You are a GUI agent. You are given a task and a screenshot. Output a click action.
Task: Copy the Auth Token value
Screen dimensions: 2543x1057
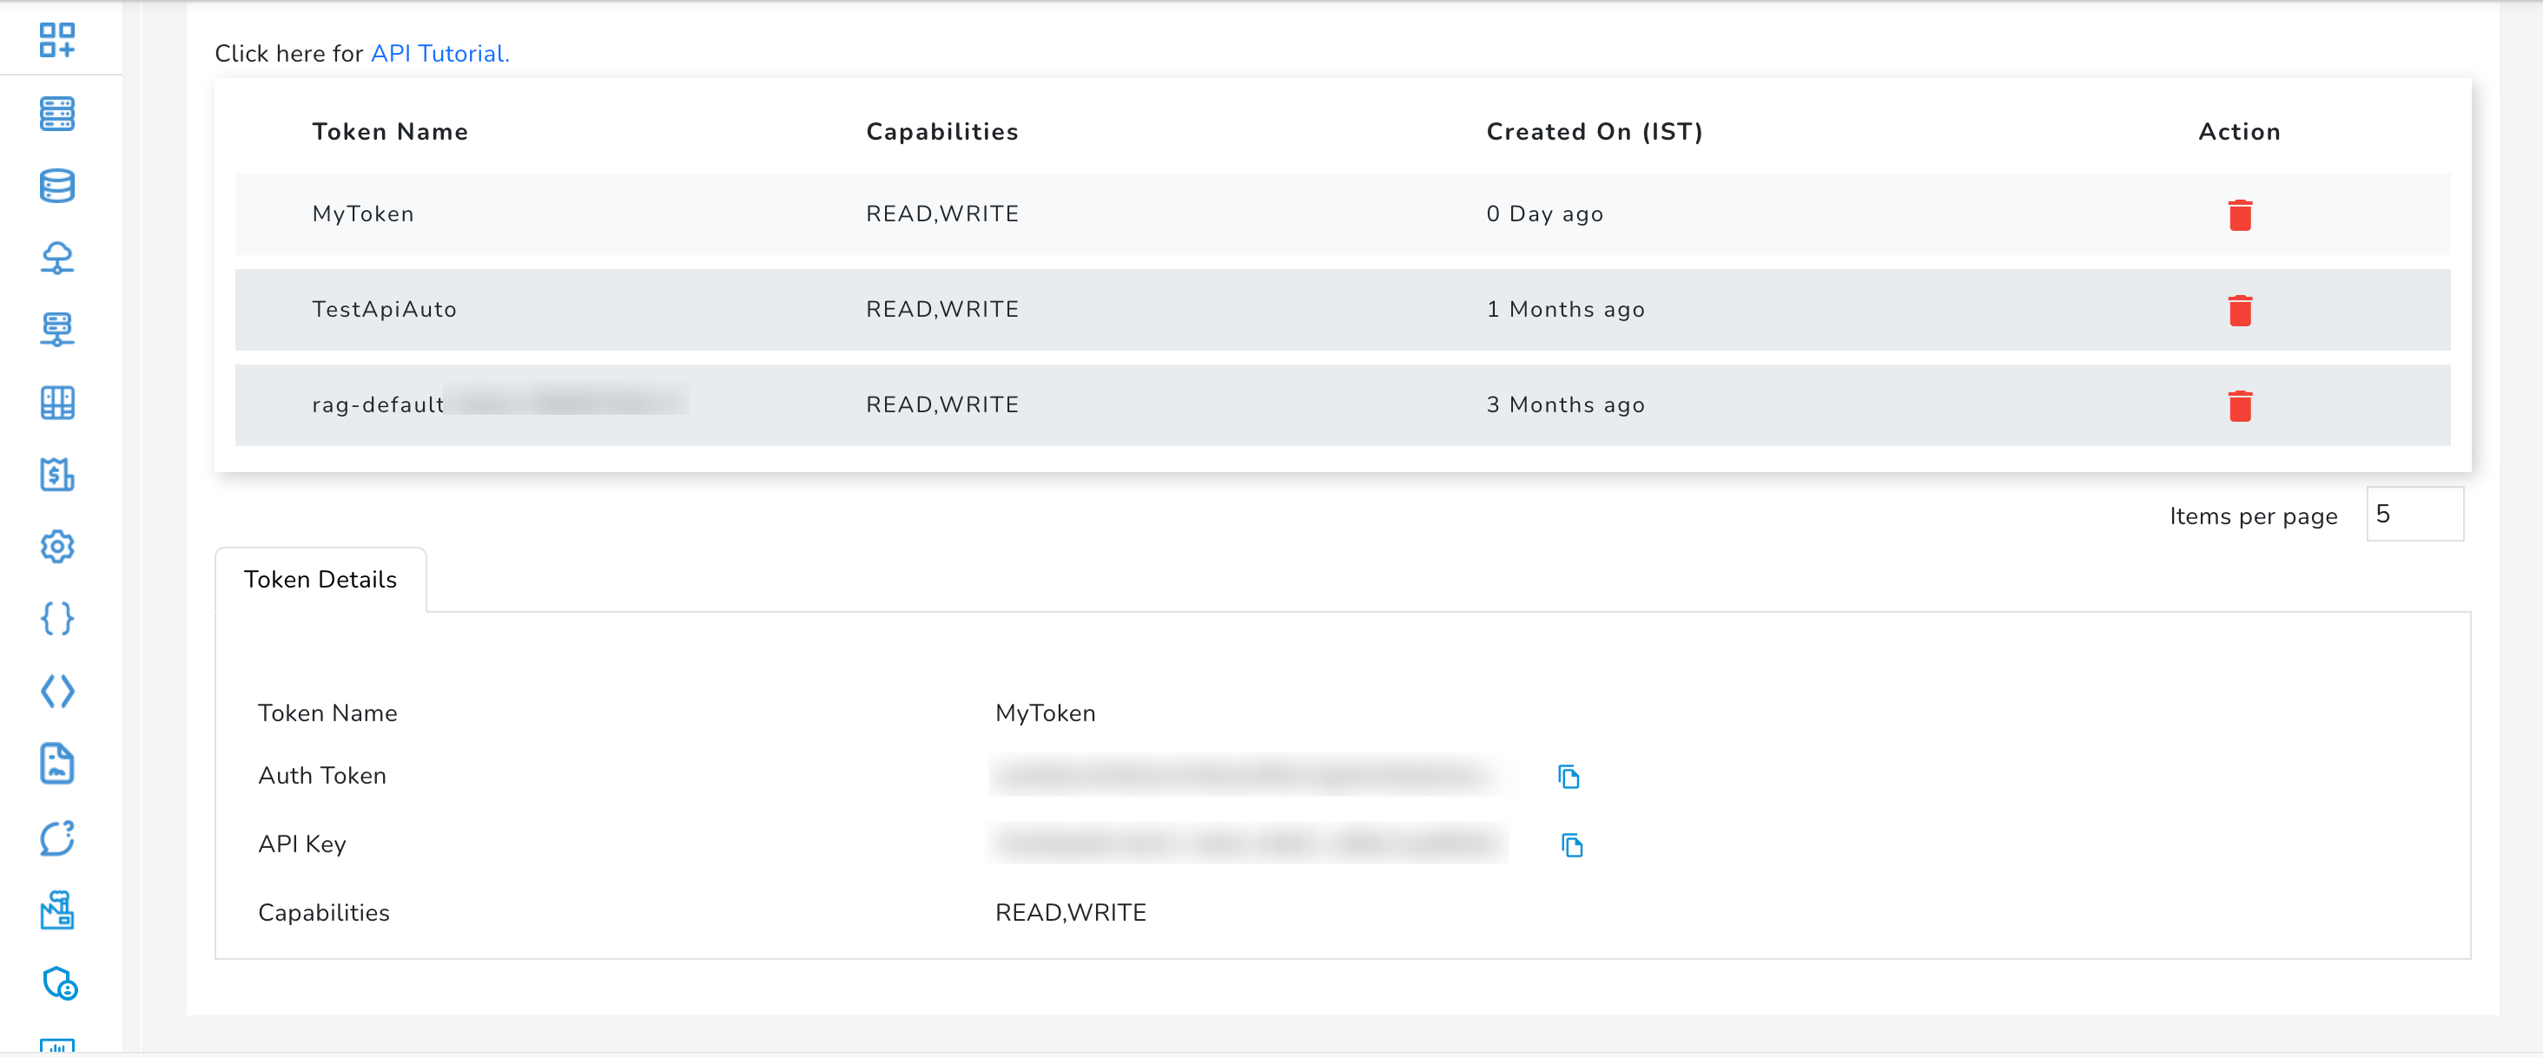(x=1570, y=776)
